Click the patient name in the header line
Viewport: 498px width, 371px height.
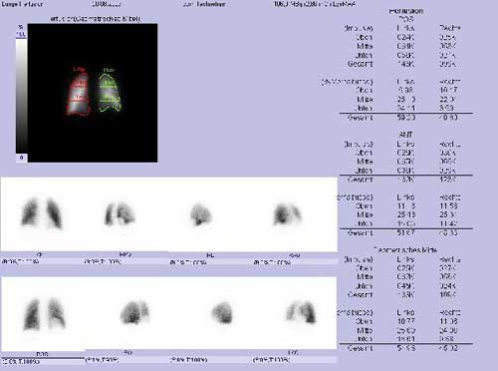pos(22,4)
